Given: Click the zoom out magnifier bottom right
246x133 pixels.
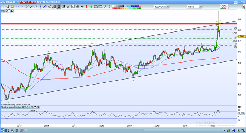Looking at the screenshot, I should coord(238,130).
